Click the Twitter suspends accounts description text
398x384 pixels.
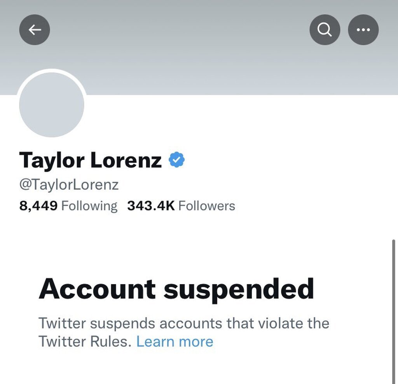[x=184, y=332]
